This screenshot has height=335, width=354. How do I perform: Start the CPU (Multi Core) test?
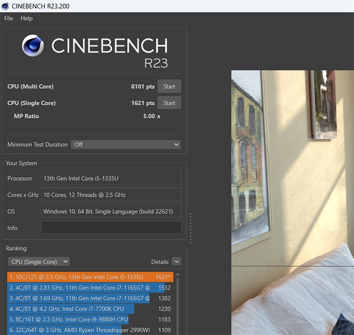click(169, 86)
